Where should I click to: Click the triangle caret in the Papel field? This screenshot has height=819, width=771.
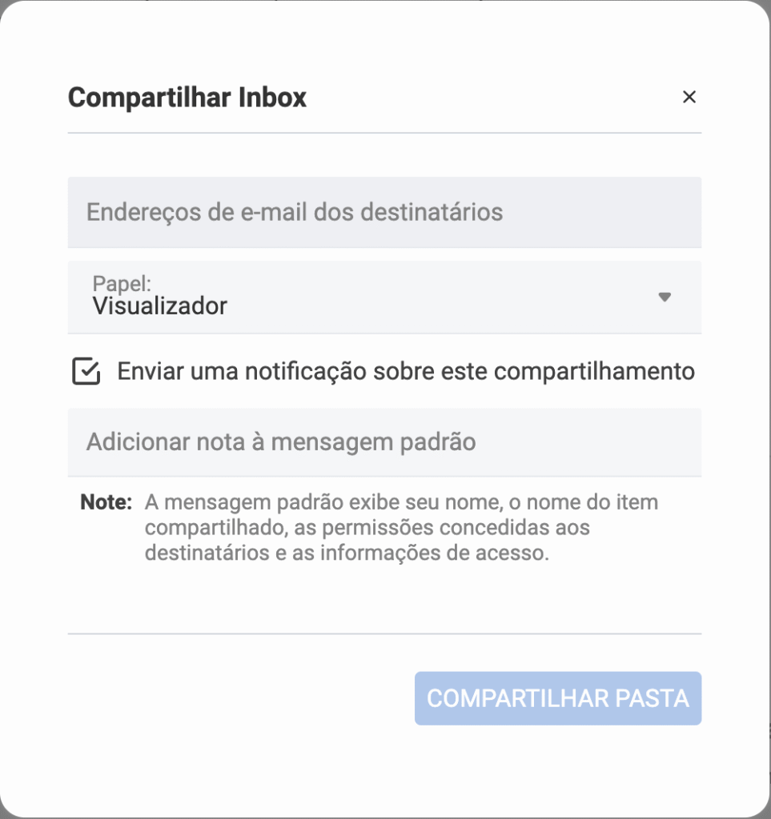[x=664, y=298]
